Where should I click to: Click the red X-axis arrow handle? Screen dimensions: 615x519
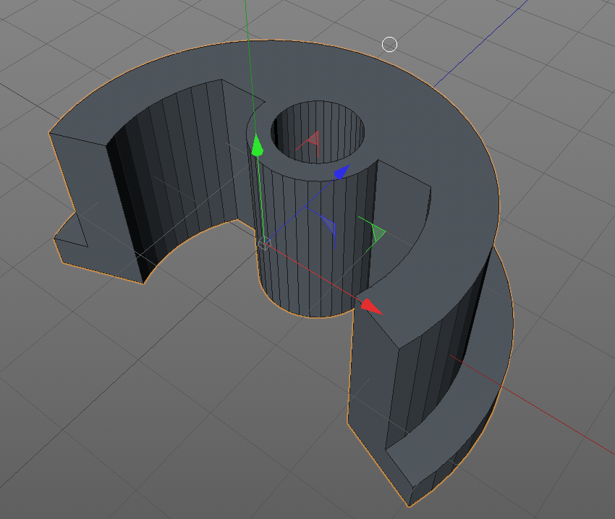click(x=371, y=306)
